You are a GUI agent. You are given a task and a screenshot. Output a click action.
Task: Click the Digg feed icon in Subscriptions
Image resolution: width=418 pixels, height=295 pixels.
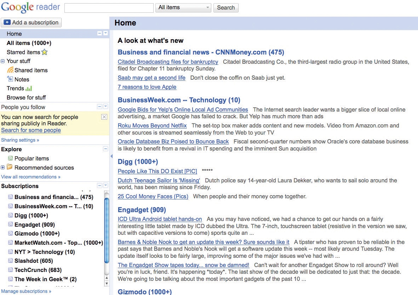point(11,215)
